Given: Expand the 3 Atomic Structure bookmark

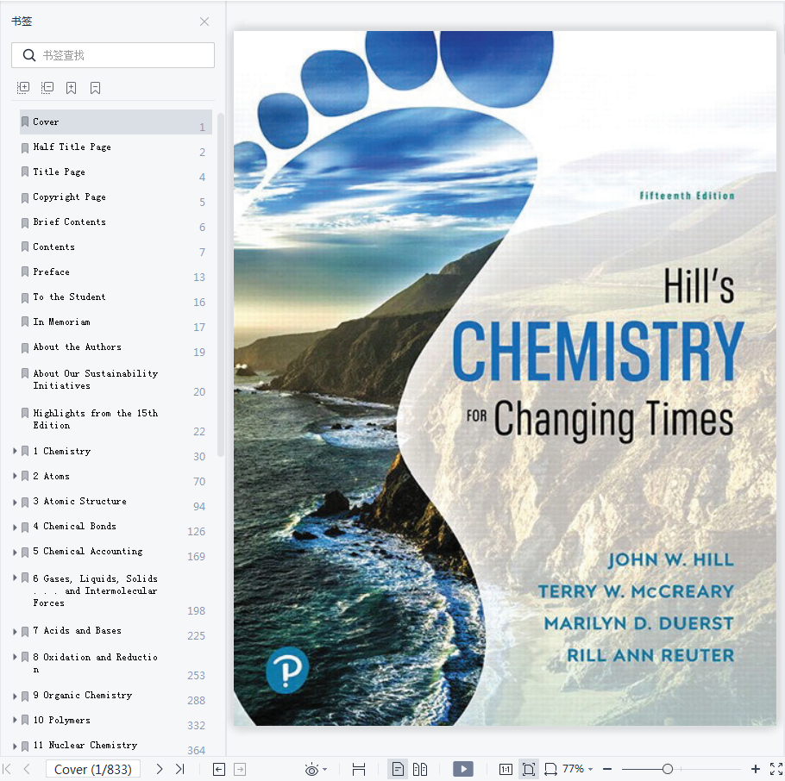Looking at the screenshot, I should (x=15, y=502).
